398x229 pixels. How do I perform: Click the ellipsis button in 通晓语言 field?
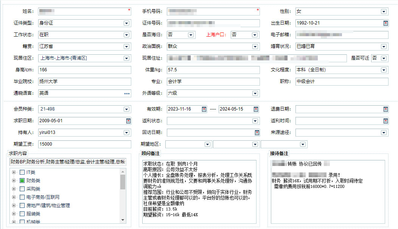[x=127, y=94]
